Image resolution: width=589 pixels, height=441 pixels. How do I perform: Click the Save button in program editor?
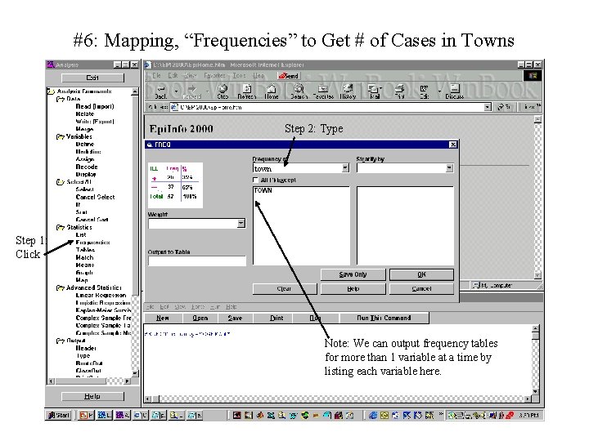tap(235, 318)
